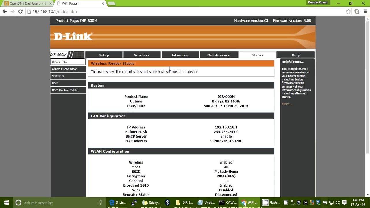Click the Cortana Ask me anything box

pyautogui.click(x=60, y=203)
